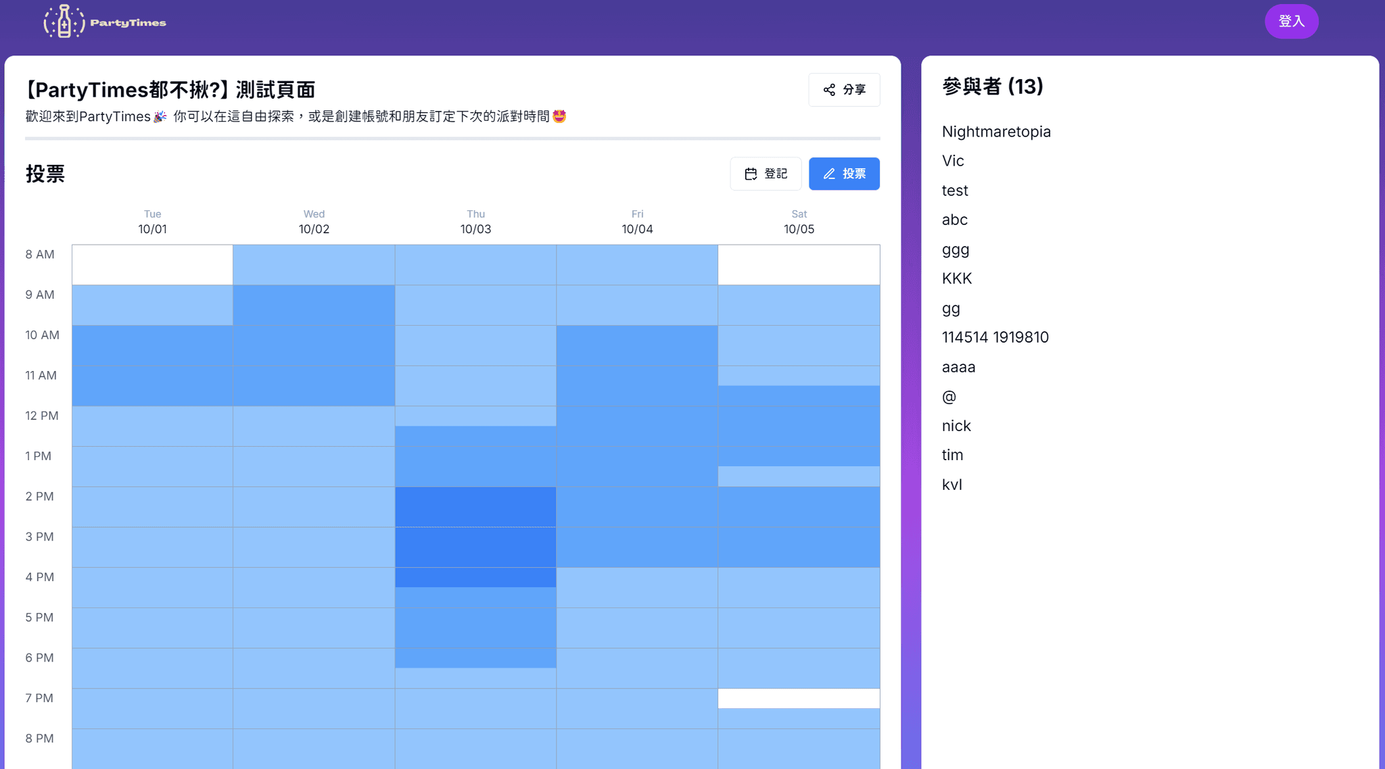The width and height of the screenshot is (1385, 769).
Task: Click the pencil icon in the 投票 button
Action: pos(829,174)
